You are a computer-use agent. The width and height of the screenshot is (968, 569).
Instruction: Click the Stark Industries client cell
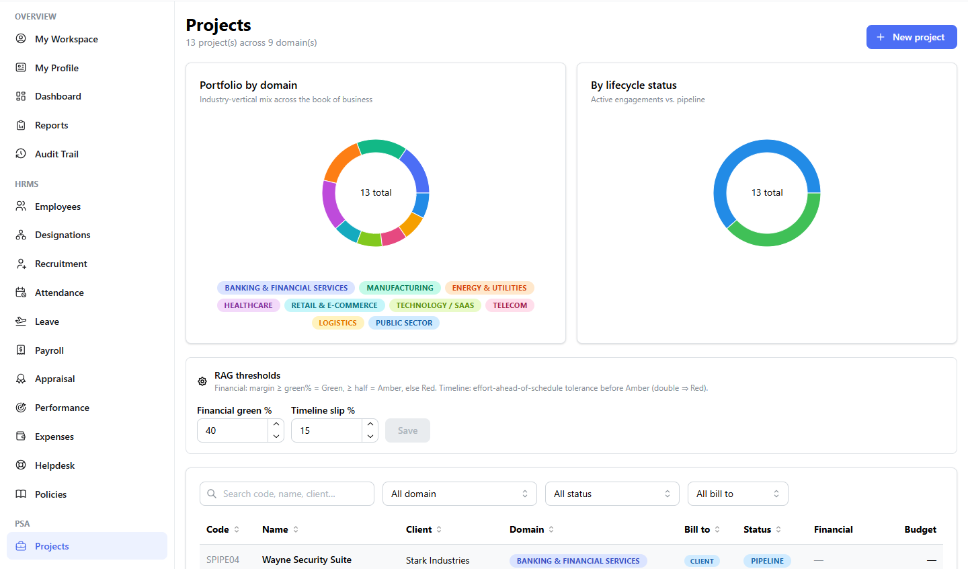point(438,560)
